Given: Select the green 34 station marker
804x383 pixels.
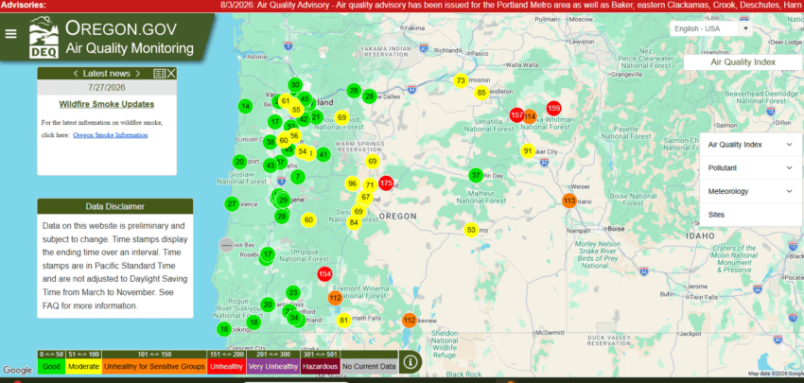Looking at the screenshot, I should (294, 318).
